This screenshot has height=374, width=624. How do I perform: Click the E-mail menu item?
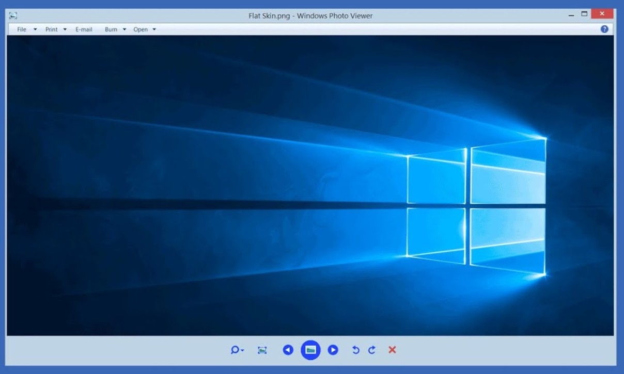(84, 29)
